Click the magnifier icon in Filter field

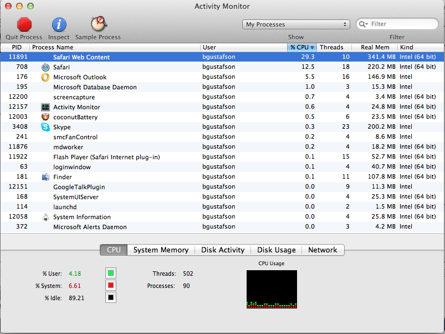pyautogui.click(x=363, y=24)
